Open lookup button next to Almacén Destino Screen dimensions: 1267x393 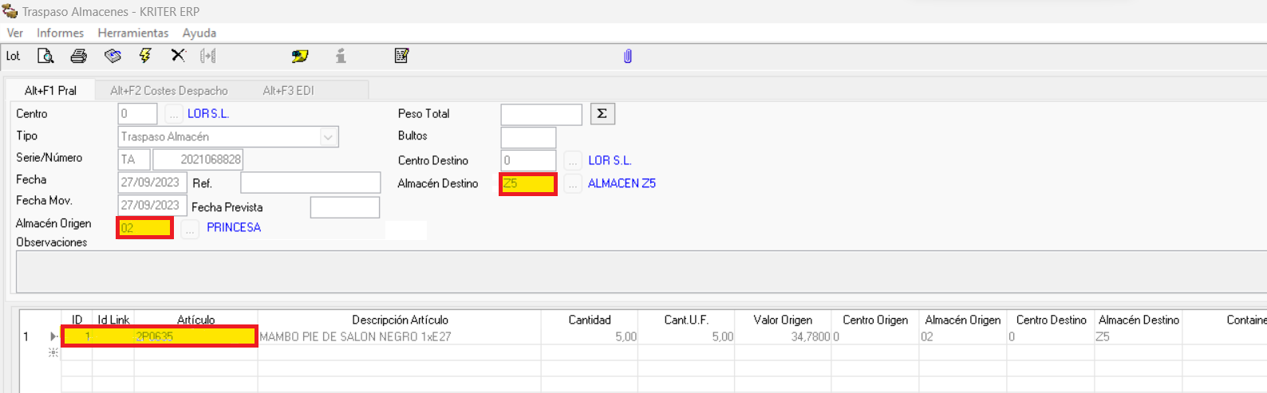tap(573, 184)
